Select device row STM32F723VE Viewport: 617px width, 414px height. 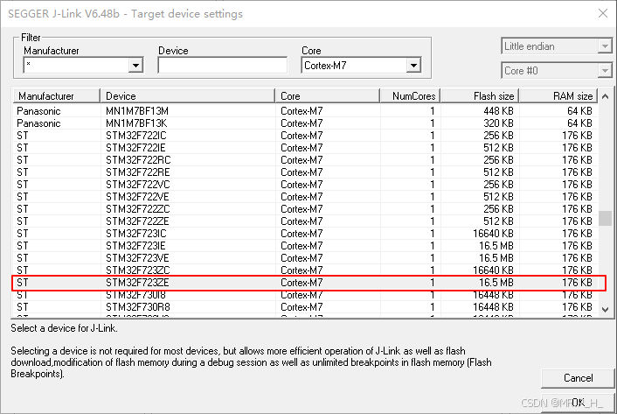pyautogui.click(x=305, y=258)
